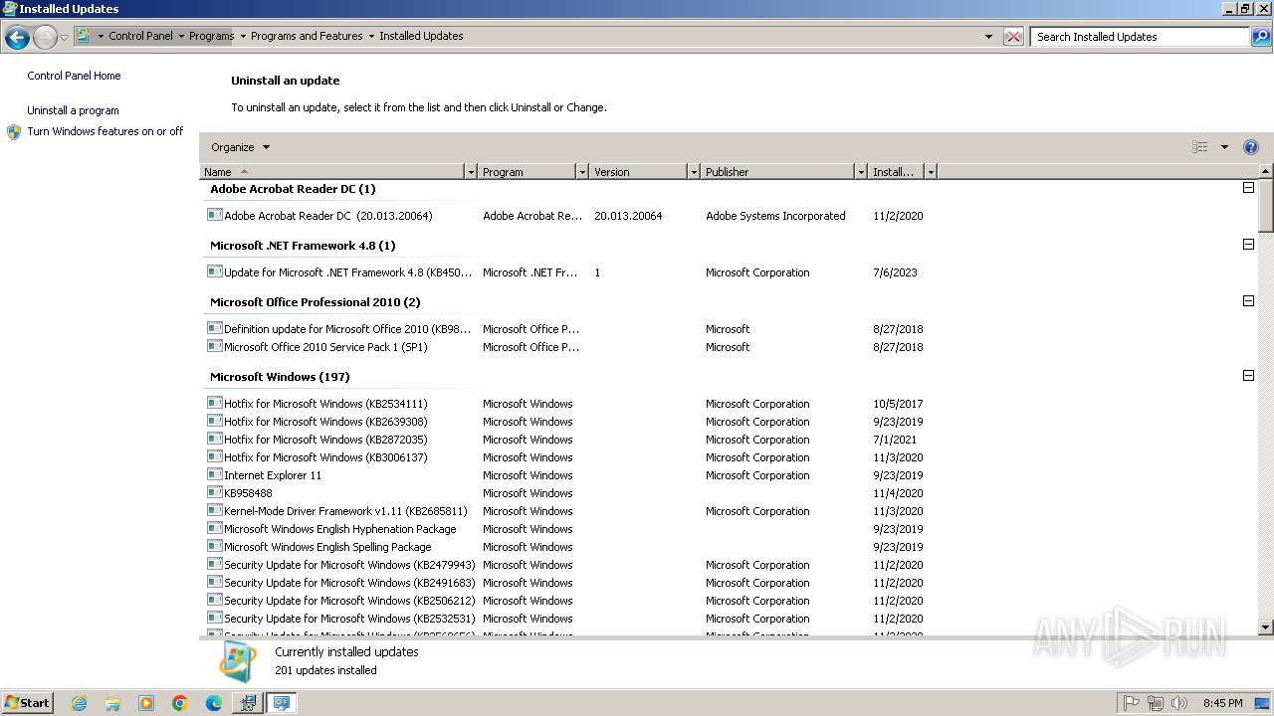Open the view options dropdown arrow
1274x716 pixels.
[1224, 147]
